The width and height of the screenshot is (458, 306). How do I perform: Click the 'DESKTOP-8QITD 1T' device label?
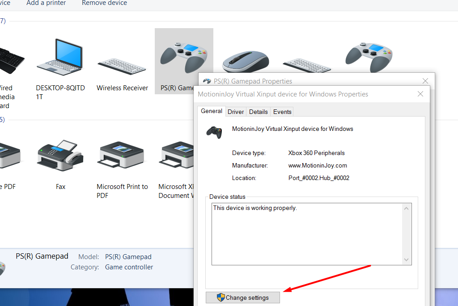(x=60, y=92)
